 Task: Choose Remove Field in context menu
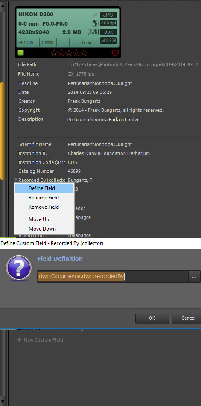click(x=44, y=207)
